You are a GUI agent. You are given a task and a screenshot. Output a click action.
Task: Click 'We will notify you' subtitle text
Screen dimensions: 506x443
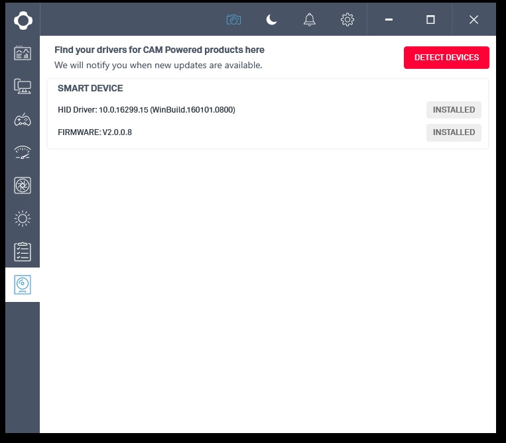pyautogui.click(x=158, y=65)
